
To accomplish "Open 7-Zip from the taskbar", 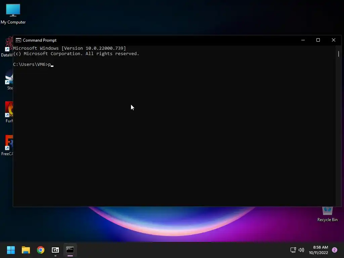I will (55, 250).
